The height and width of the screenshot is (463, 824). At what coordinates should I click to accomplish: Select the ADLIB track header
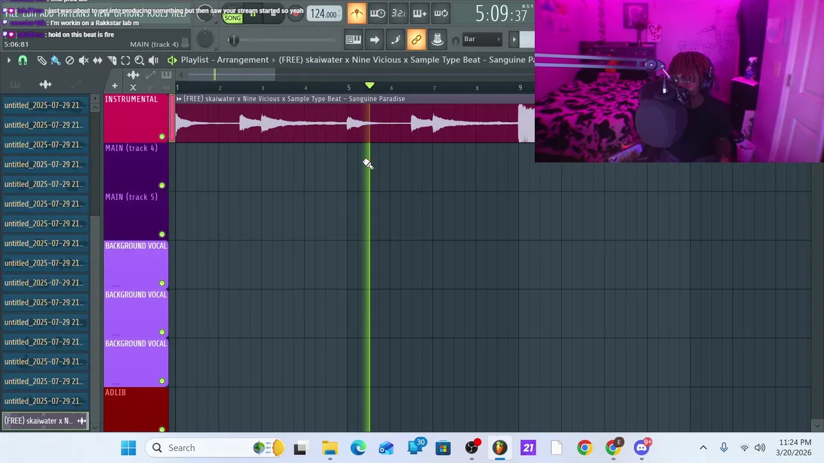pos(136,409)
